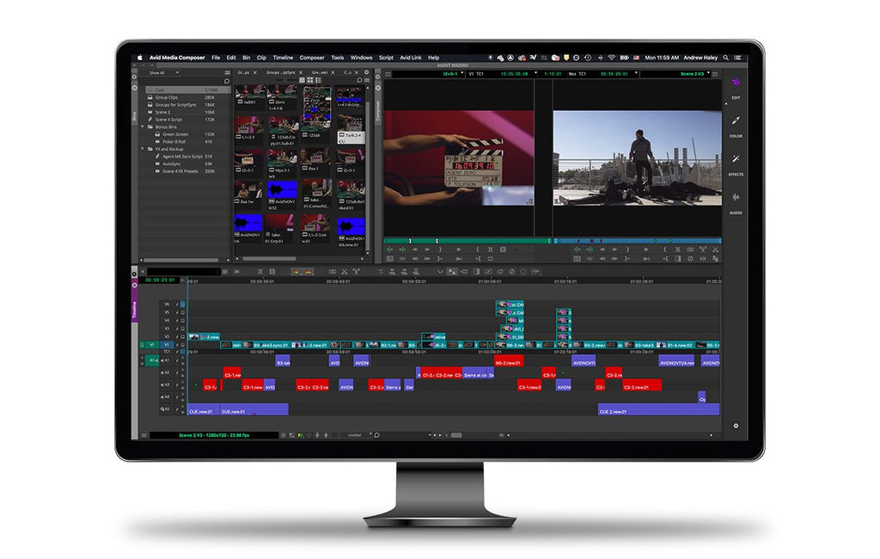The width and height of the screenshot is (880, 559).
Task: Select the CUE 2.new.01 audio clip
Action: [x=658, y=409]
